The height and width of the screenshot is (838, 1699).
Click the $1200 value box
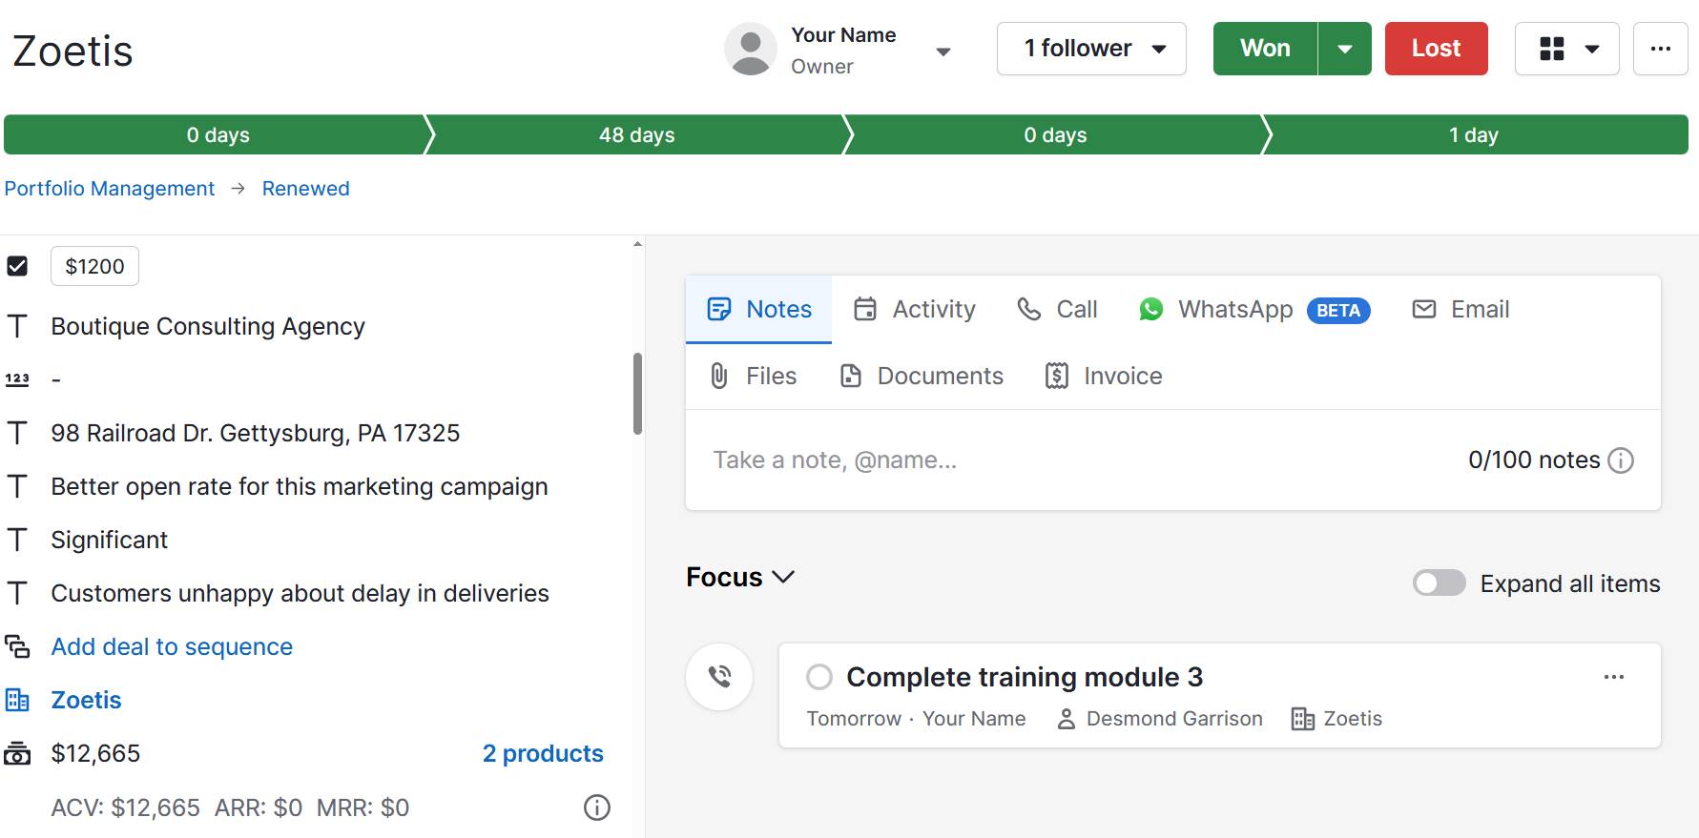tap(94, 266)
